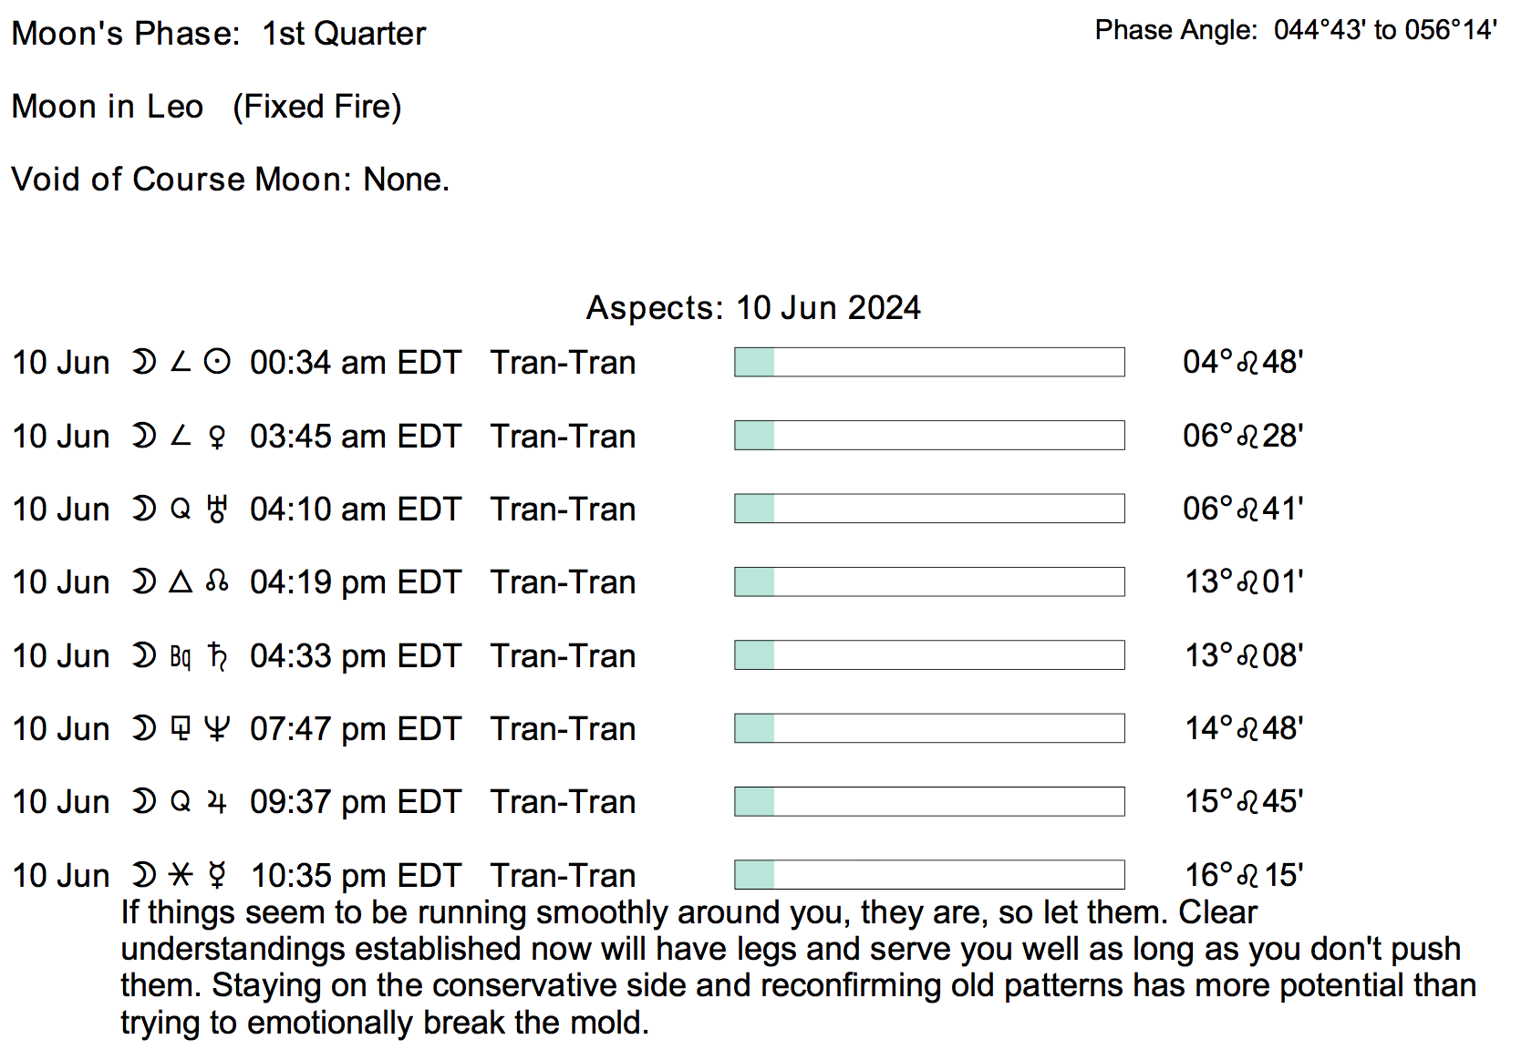1532x1050 pixels.
Task: Select the North Node glyph at 04:19 pm
Action: (217, 582)
